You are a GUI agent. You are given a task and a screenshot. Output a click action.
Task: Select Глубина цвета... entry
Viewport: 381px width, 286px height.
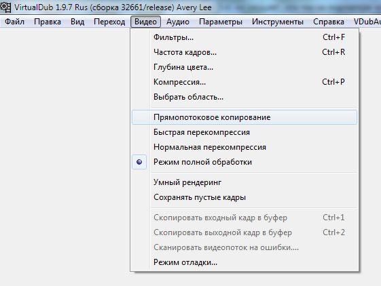pyautogui.click(x=244, y=67)
